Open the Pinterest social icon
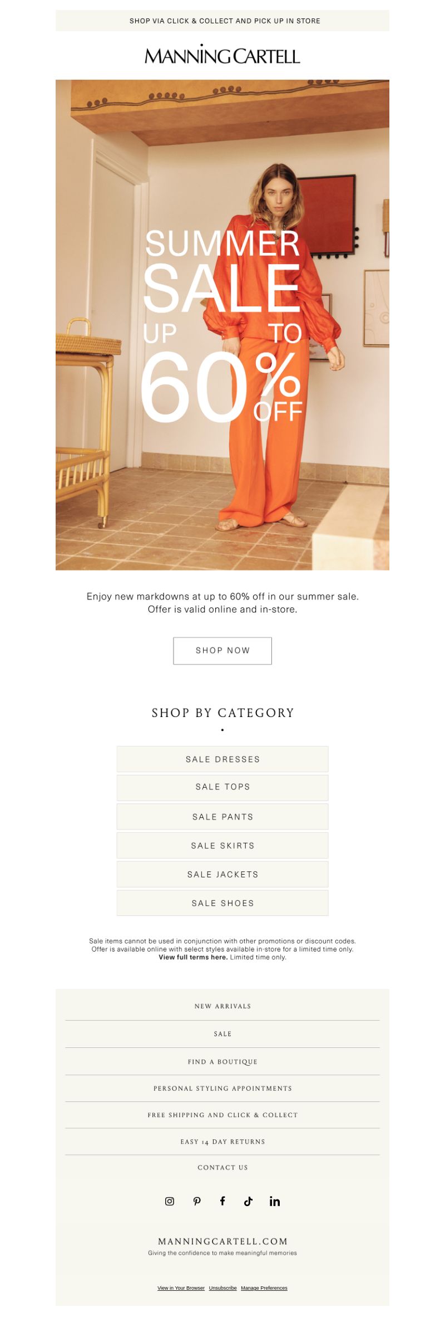Viewport: 445px width, 1317px height. (197, 1201)
